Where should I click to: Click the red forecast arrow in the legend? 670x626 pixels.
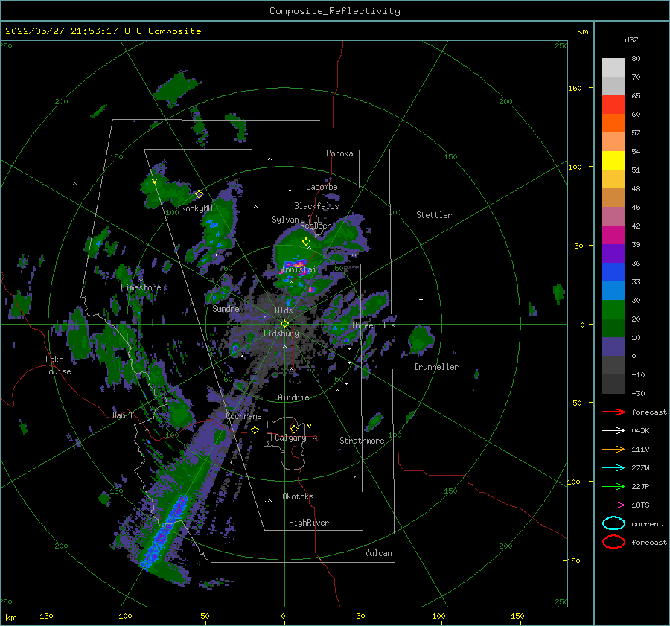click(613, 412)
